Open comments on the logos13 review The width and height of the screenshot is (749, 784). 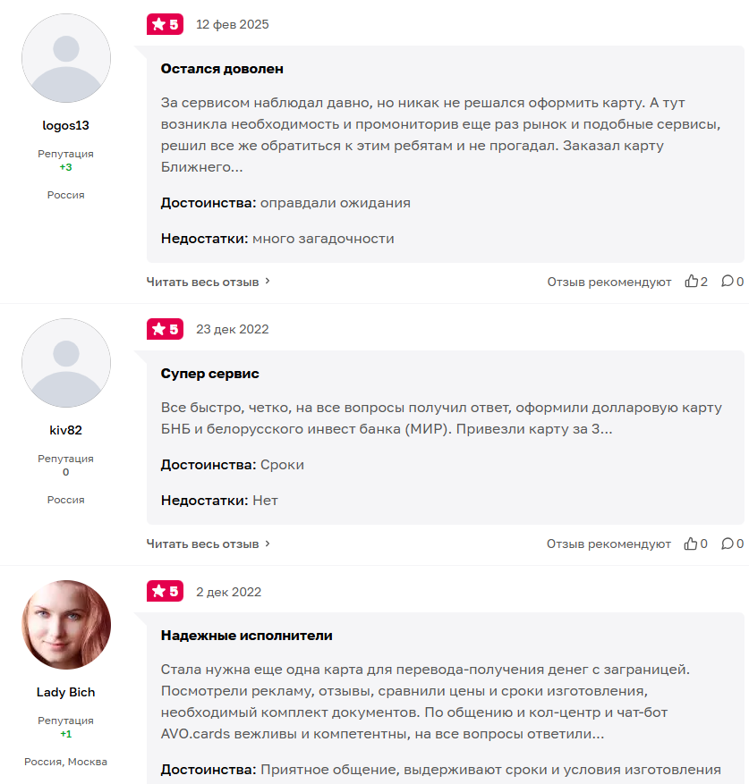coord(727,282)
